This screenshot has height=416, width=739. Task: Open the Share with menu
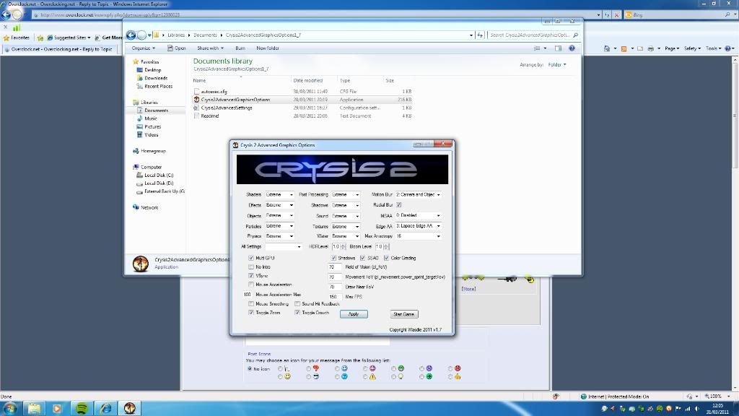210,48
